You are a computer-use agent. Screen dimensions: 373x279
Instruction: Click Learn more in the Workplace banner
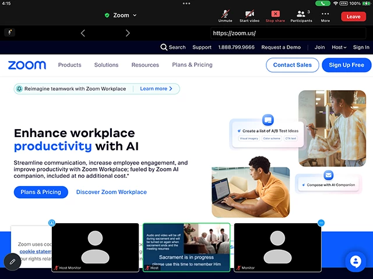click(x=156, y=89)
